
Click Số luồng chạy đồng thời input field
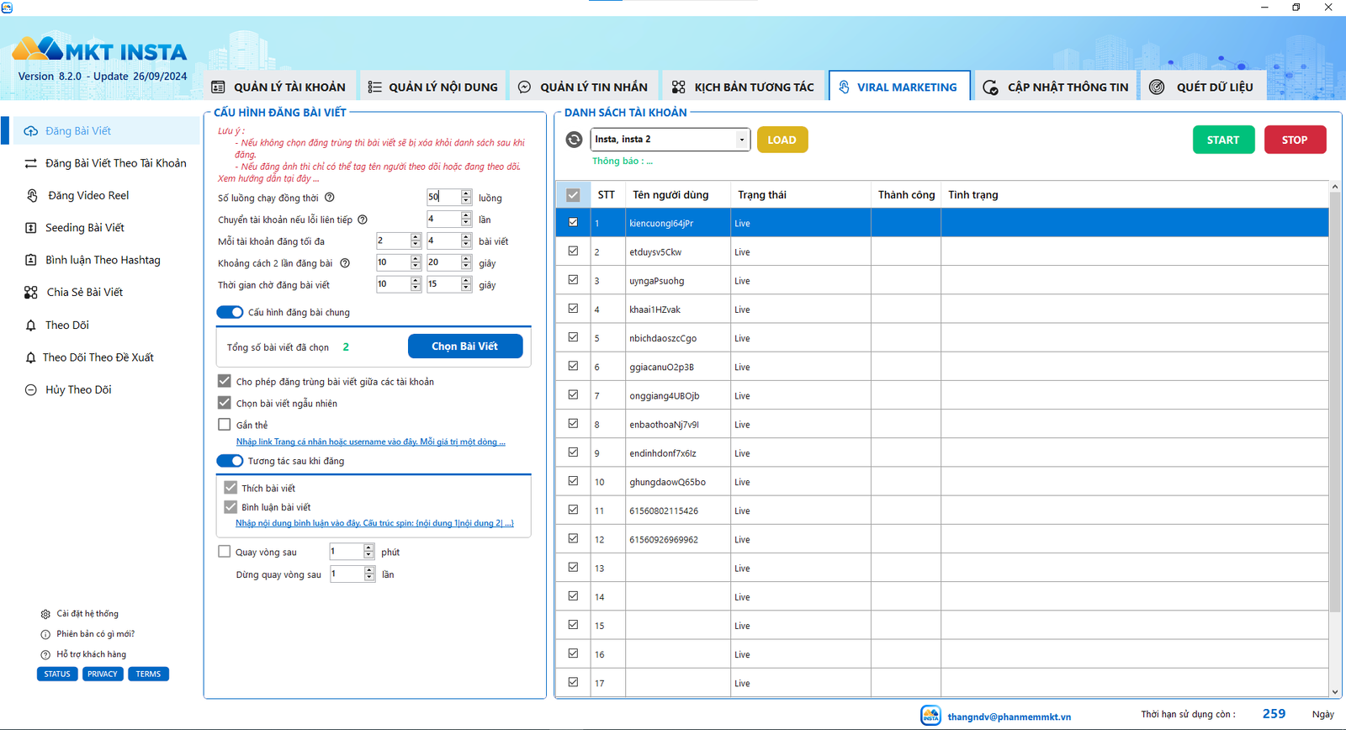(x=443, y=198)
